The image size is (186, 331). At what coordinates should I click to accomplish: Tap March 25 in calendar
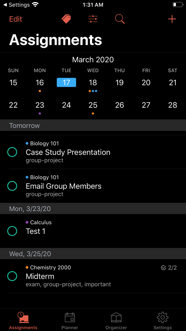tap(93, 105)
